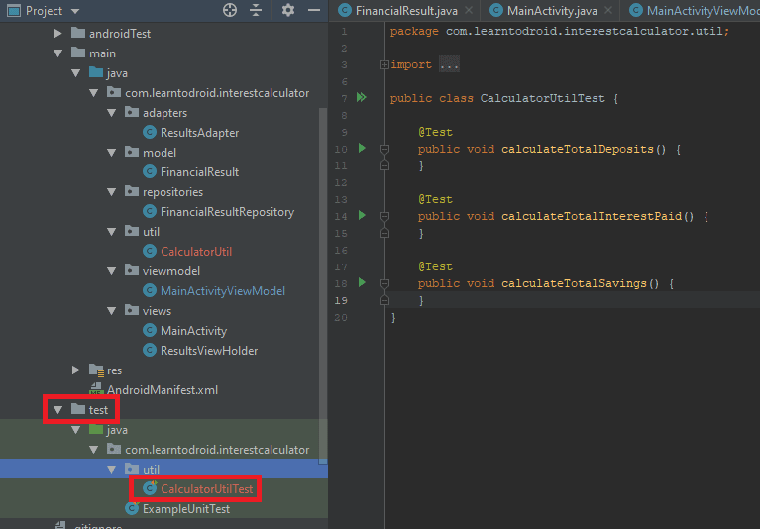The image size is (760, 529).
Task: Expand the folded import statement
Action: click(384, 64)
